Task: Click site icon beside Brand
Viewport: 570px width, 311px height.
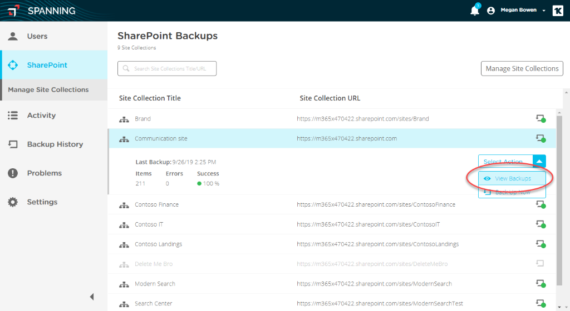Action: [124, 119]
